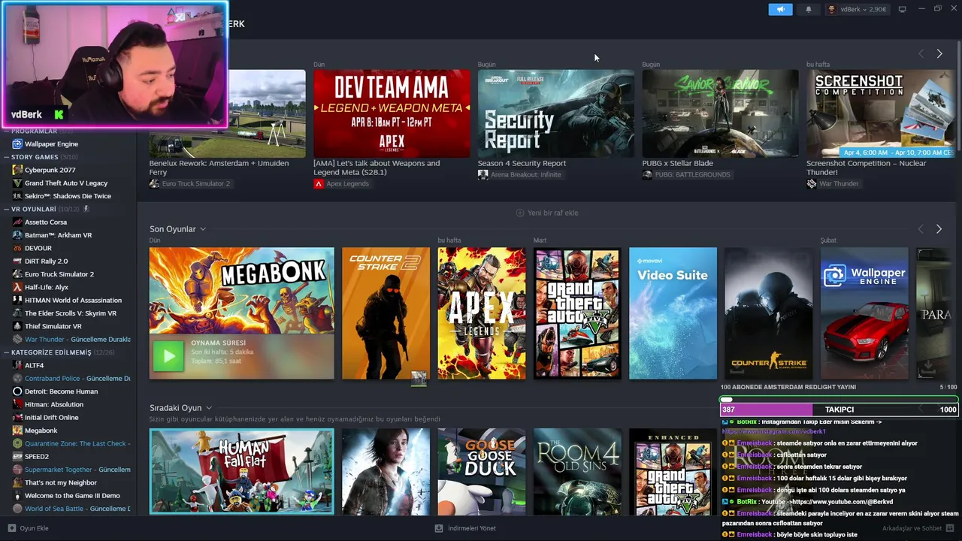The width and height of the screenshot is (962, 541).
Task: Click the Detroit: Become Human circle icon
Action: [17, 391]
